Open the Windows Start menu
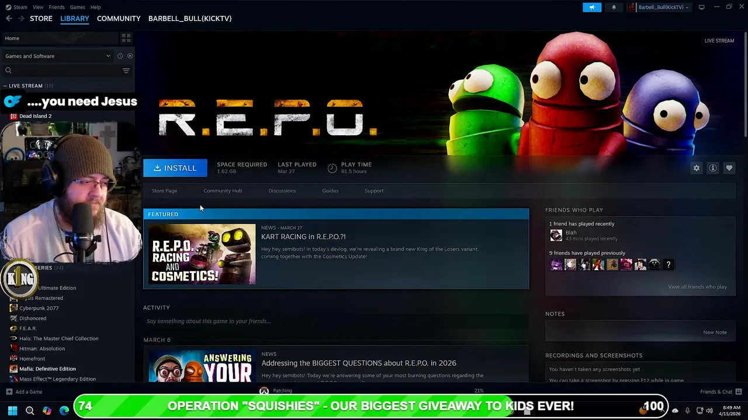 point(12,411)
